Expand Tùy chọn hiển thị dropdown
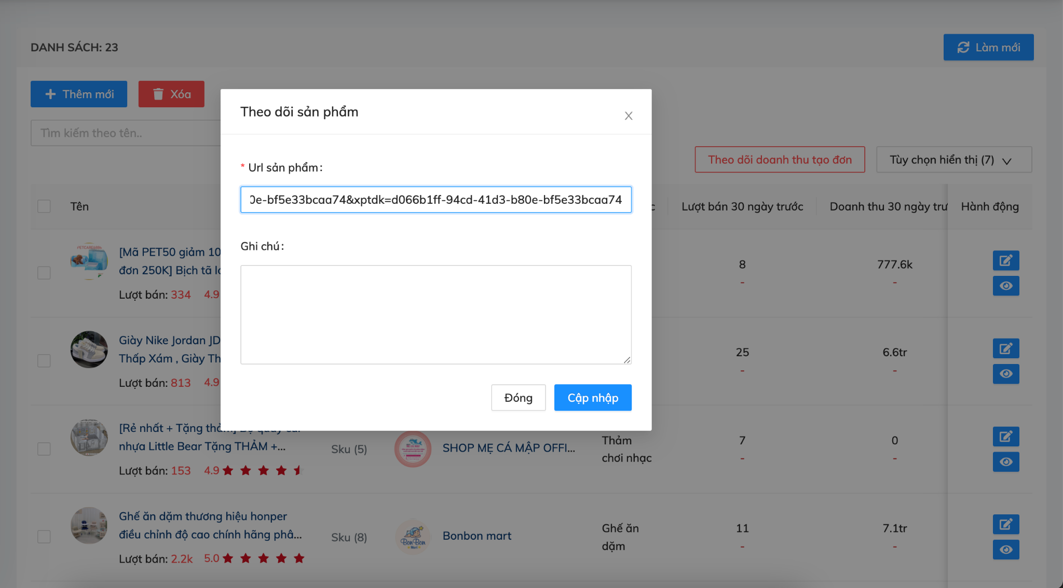The height and width of the screenshot is (588, 1063). 953,160
